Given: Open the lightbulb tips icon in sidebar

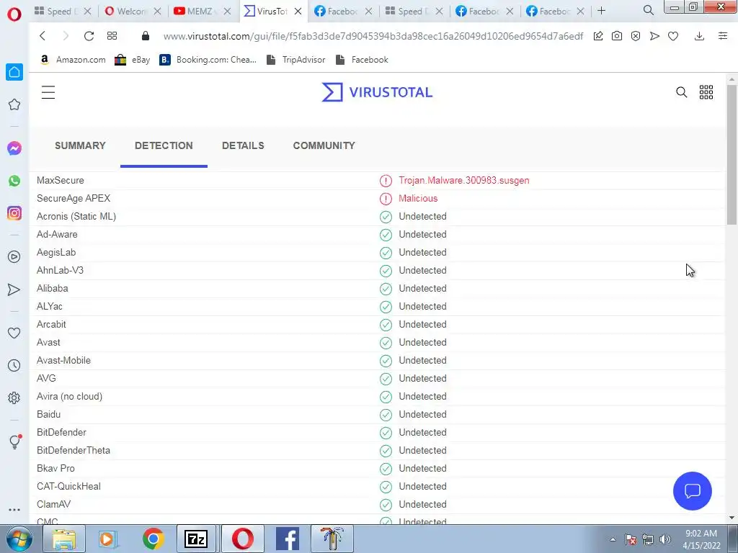Looking at the screenshot, I should pos(14,441).
